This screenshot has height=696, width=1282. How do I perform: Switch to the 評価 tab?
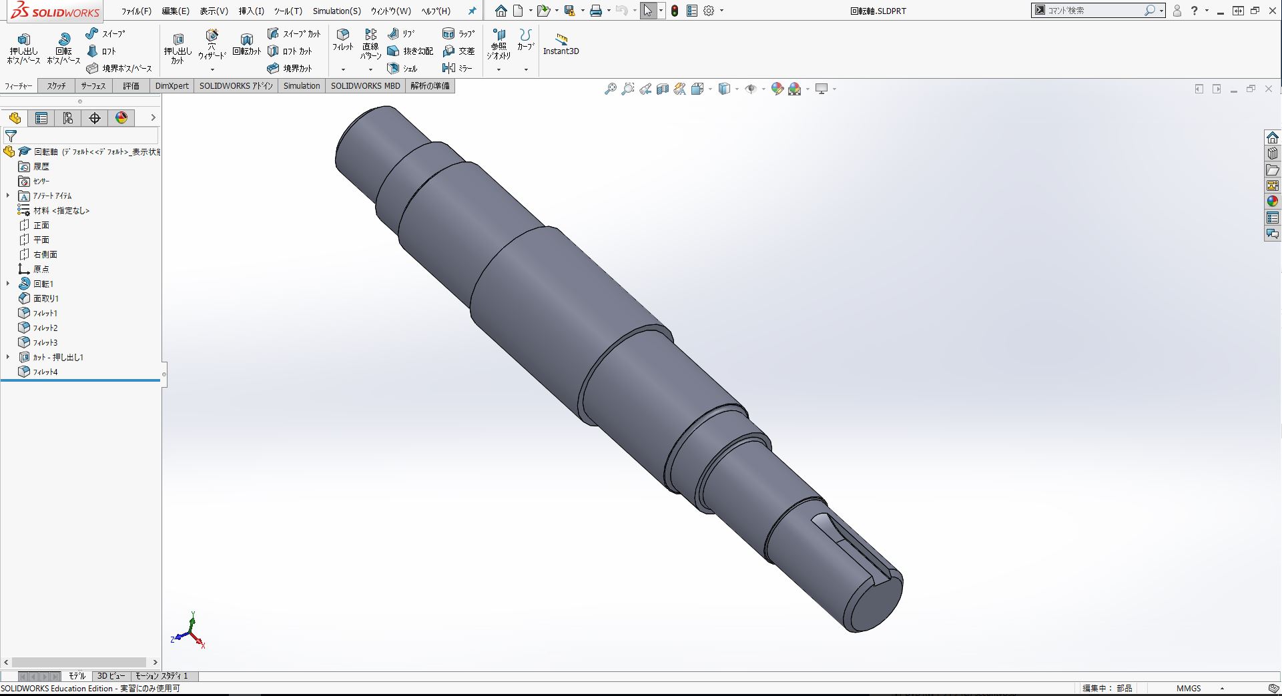point(131,86)
